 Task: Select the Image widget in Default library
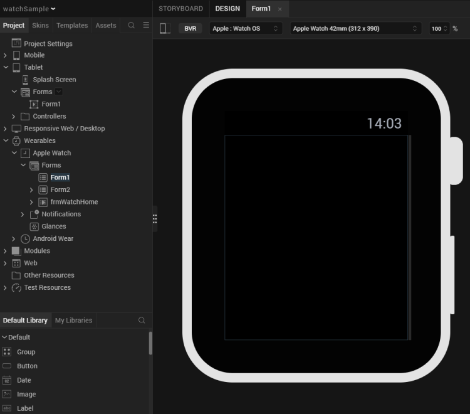tap(26, 395)
